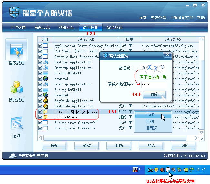
Task: Click the icon next to cutftp32.exe
Action: click(x=45, y=117)
